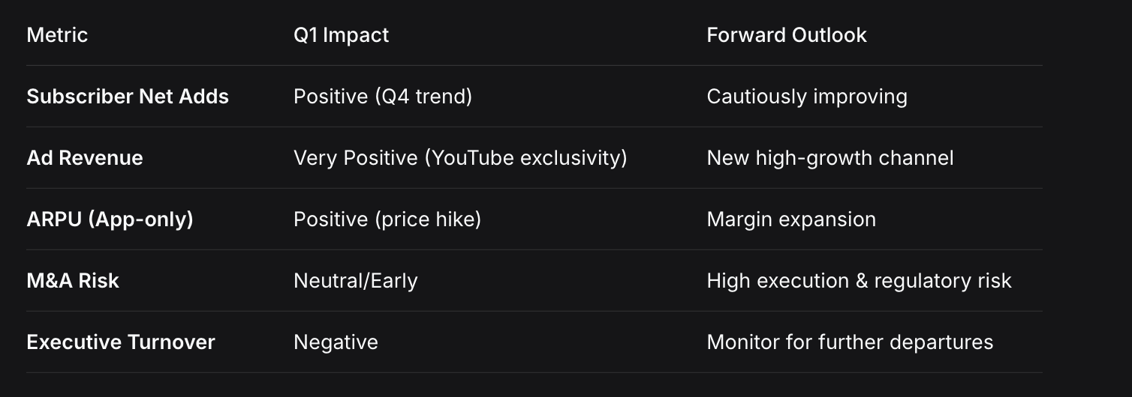Click the M&A Risk row label
1132x397 pixels.
(73, 281)
